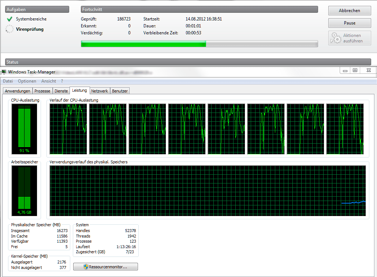The image size is (377, 277).
Task: Click the Arbeitsspeicher meter showing 4,76 GB
Action: (24, 191)
